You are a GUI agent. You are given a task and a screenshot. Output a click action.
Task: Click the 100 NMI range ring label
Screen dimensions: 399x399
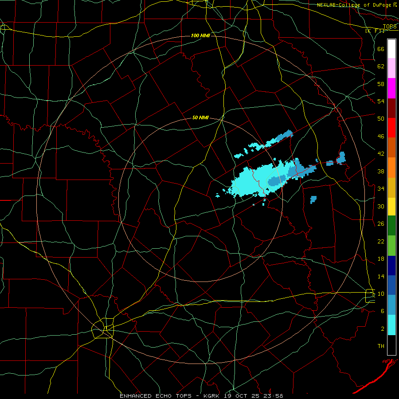200,35
